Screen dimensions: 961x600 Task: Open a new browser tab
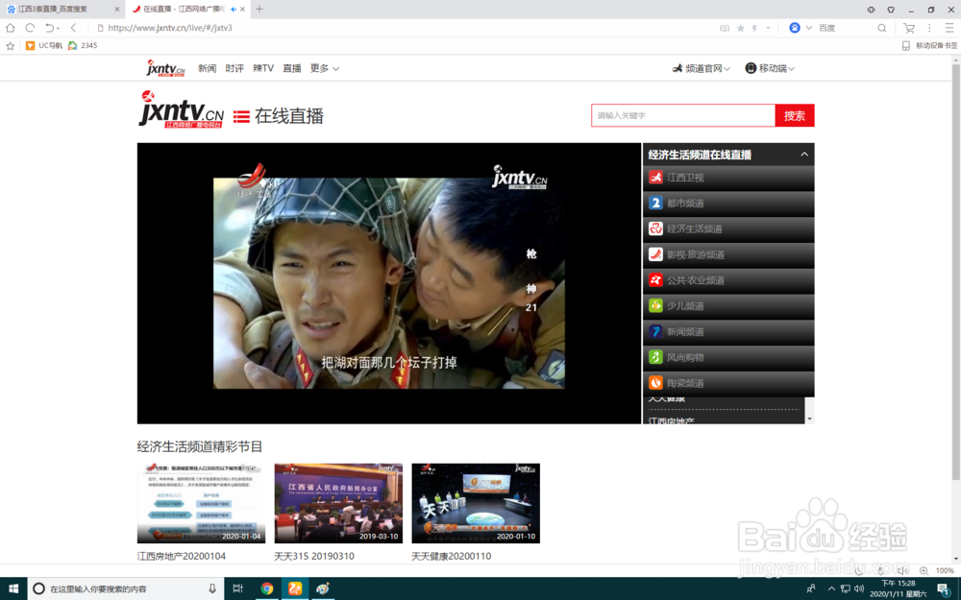(x=259, y=10)
